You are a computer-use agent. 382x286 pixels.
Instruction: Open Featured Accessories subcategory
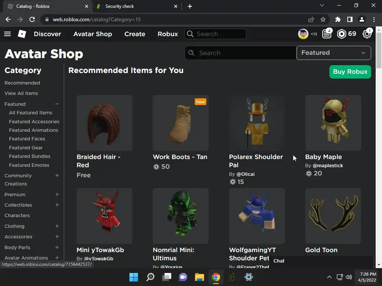pos(34,122)
